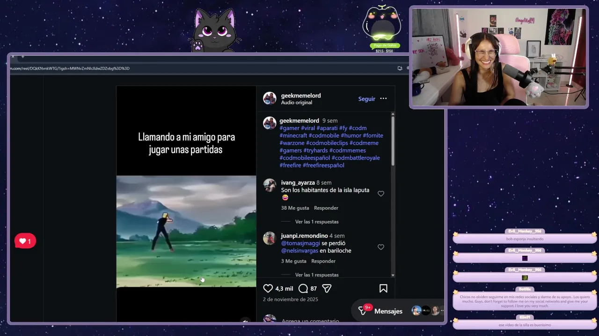
Task: Click the comments scrollbar down arrow
Action: (393, 275)
